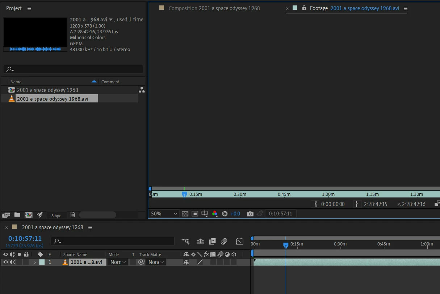Mute audio of layer 1
This screenshot has height=294, width=440.
(x=13, y=262)
